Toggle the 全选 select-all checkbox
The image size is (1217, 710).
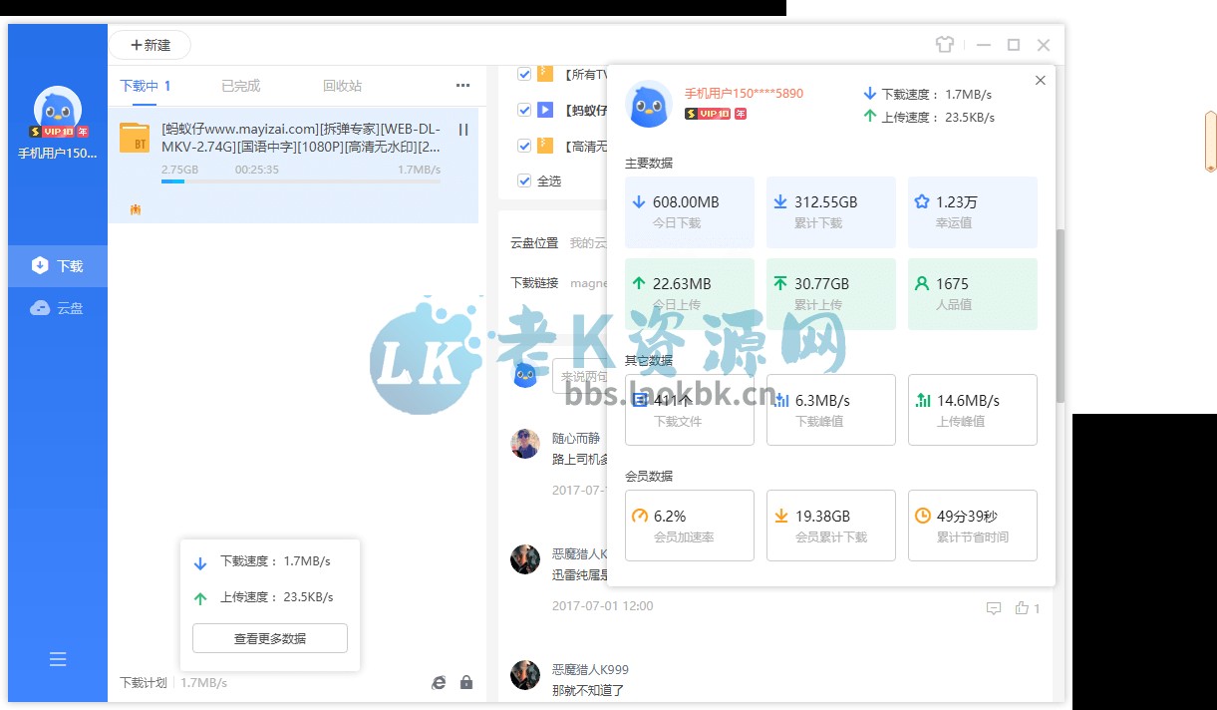[524, 180]
